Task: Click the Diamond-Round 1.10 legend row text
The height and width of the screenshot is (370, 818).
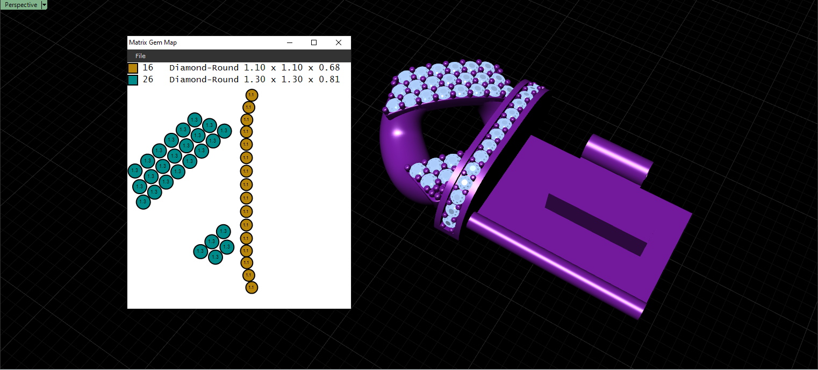Action: point(254,68)
